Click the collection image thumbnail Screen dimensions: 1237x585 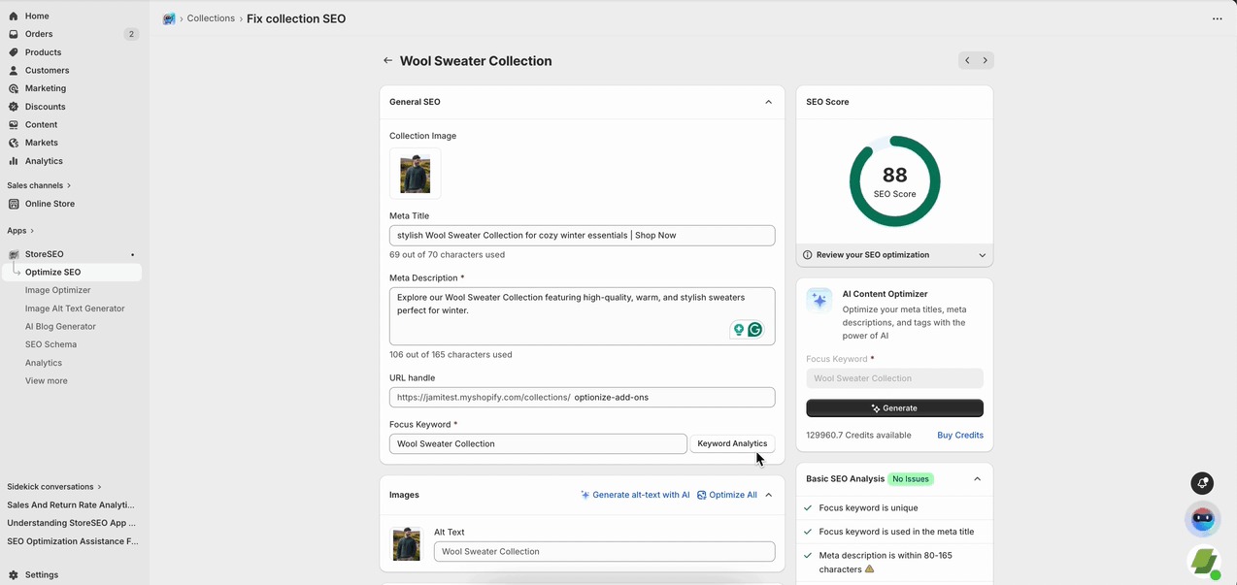(x=415, y=174)
